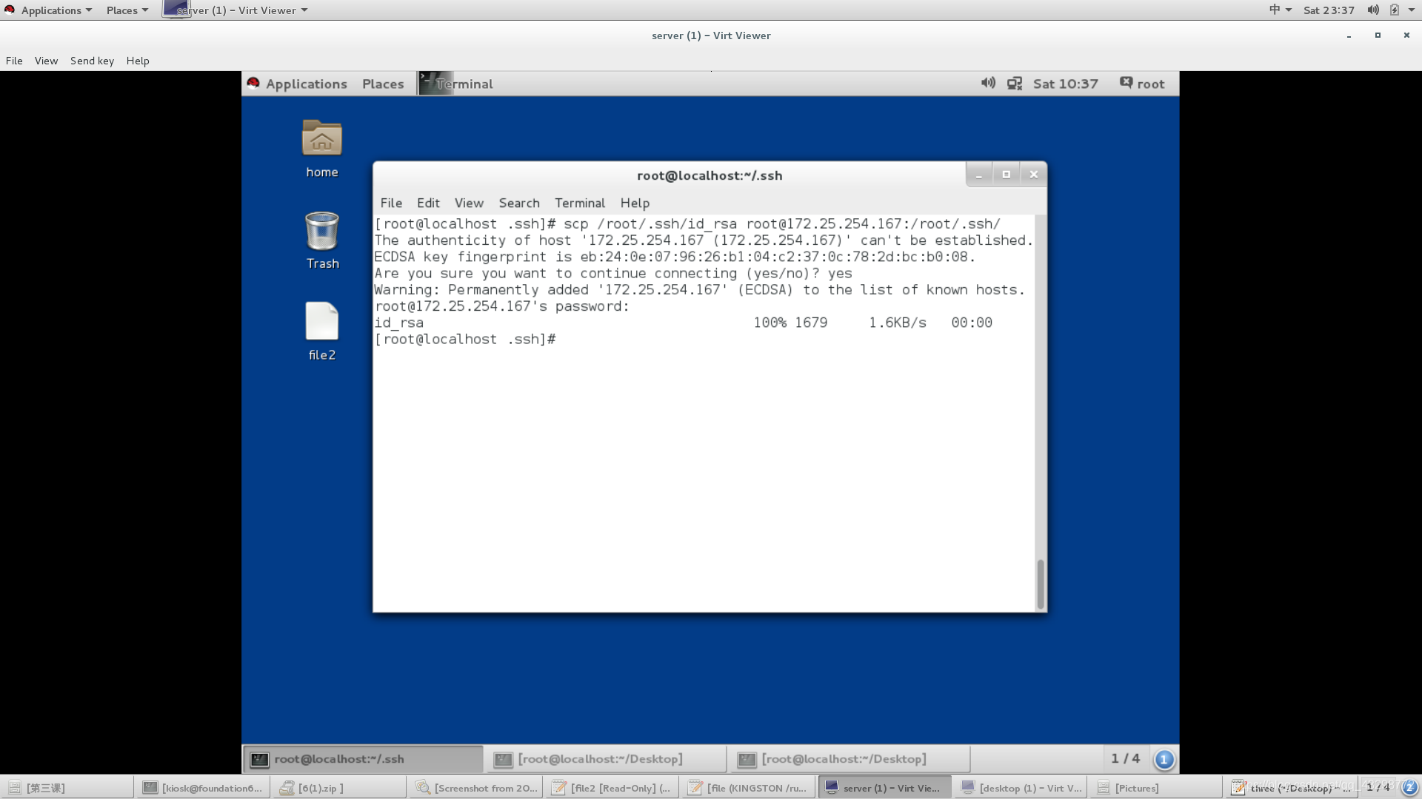Open guest Applications menu
The width and height of the screenshot is (1422, 799).
[x=307, y=84]
